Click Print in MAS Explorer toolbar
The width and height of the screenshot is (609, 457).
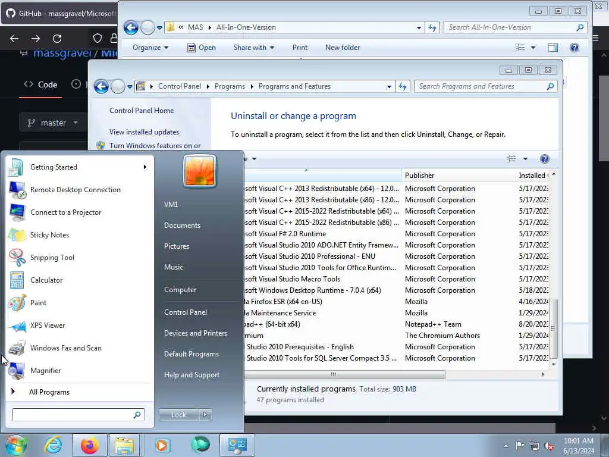pos(300,48)
